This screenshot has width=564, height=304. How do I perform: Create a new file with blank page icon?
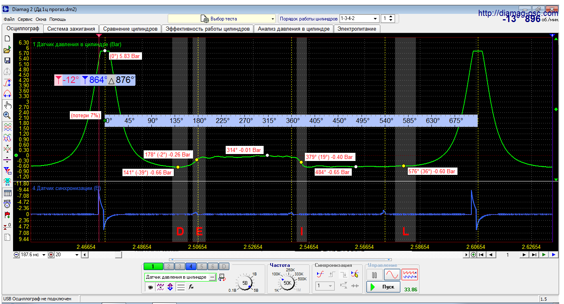[7, 38]
